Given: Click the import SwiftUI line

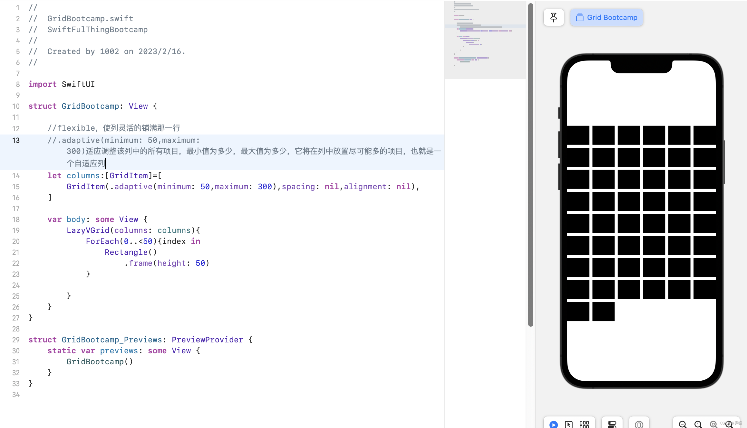Looking at the screenshot, I should point(62,84).
